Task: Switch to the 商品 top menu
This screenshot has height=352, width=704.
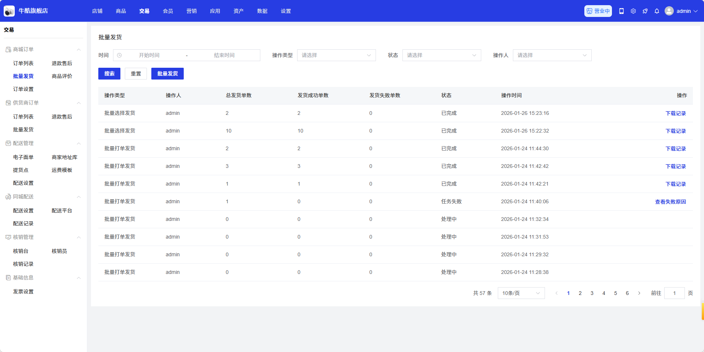Action: 121,11
